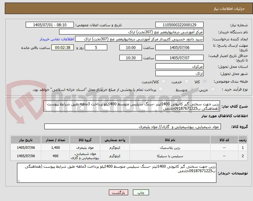This screenshot has height=201, width=253.
Task: Click the واحد شمارش column header
Action: [115, 140]
